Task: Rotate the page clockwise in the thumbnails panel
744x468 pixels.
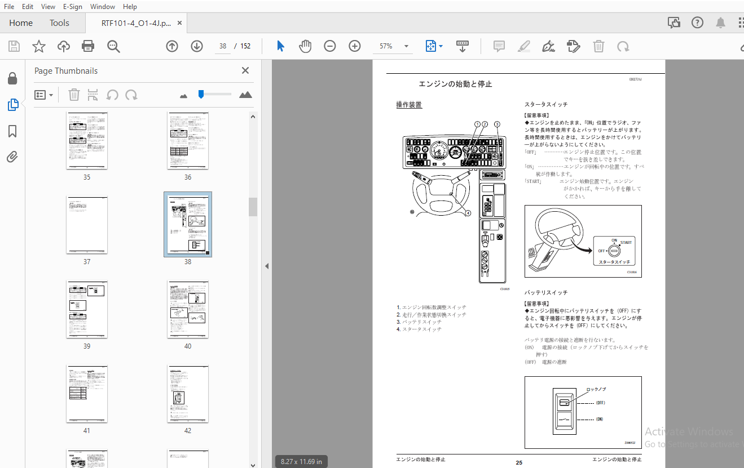Action: [x=131, y=95]
